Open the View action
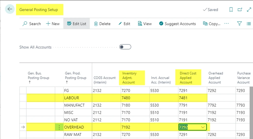This screenshot has width=253, height=139. coord(145,24)
